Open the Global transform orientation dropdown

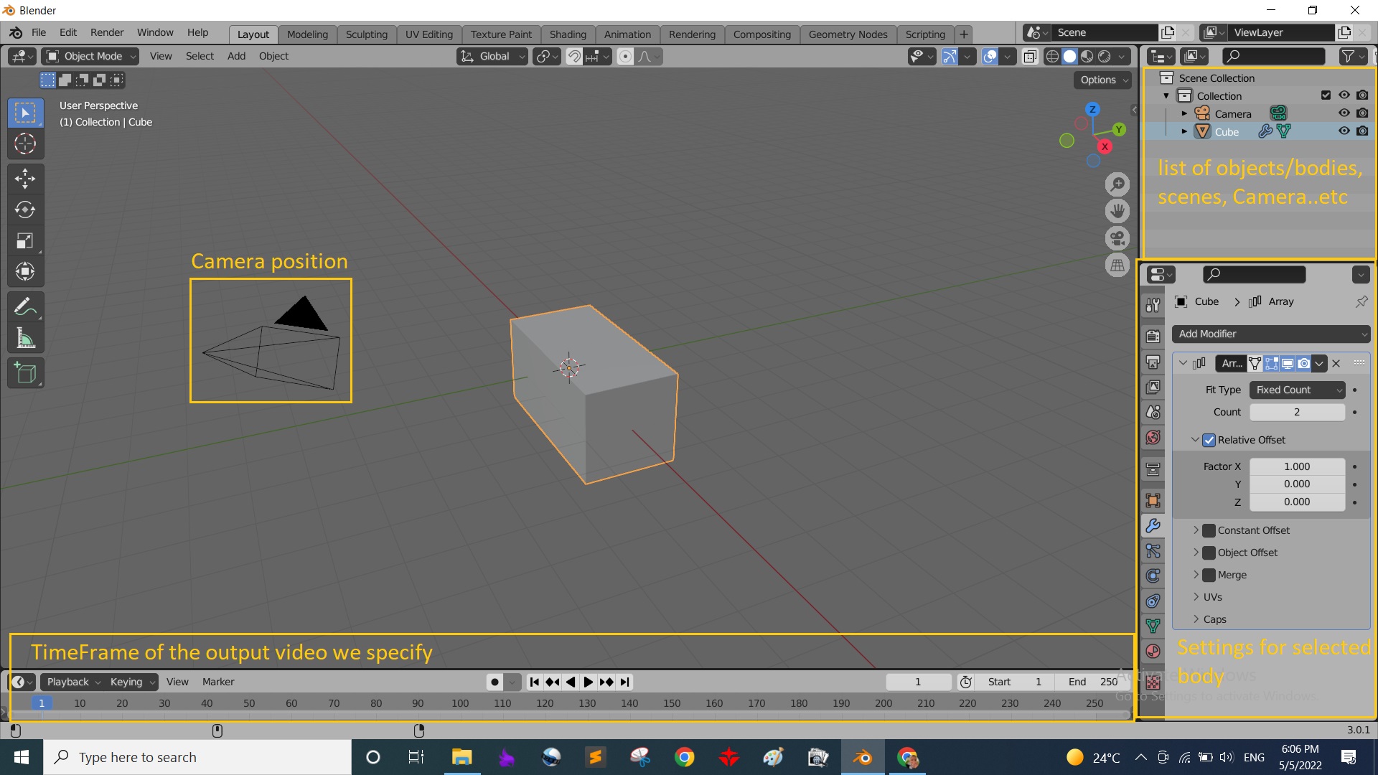click(x=492, y=56)
